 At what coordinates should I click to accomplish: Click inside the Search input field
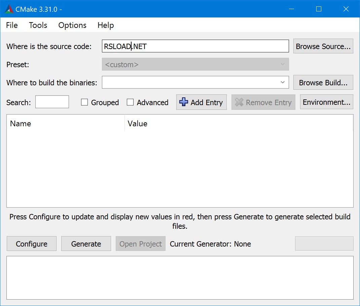[x=52, y=102]
